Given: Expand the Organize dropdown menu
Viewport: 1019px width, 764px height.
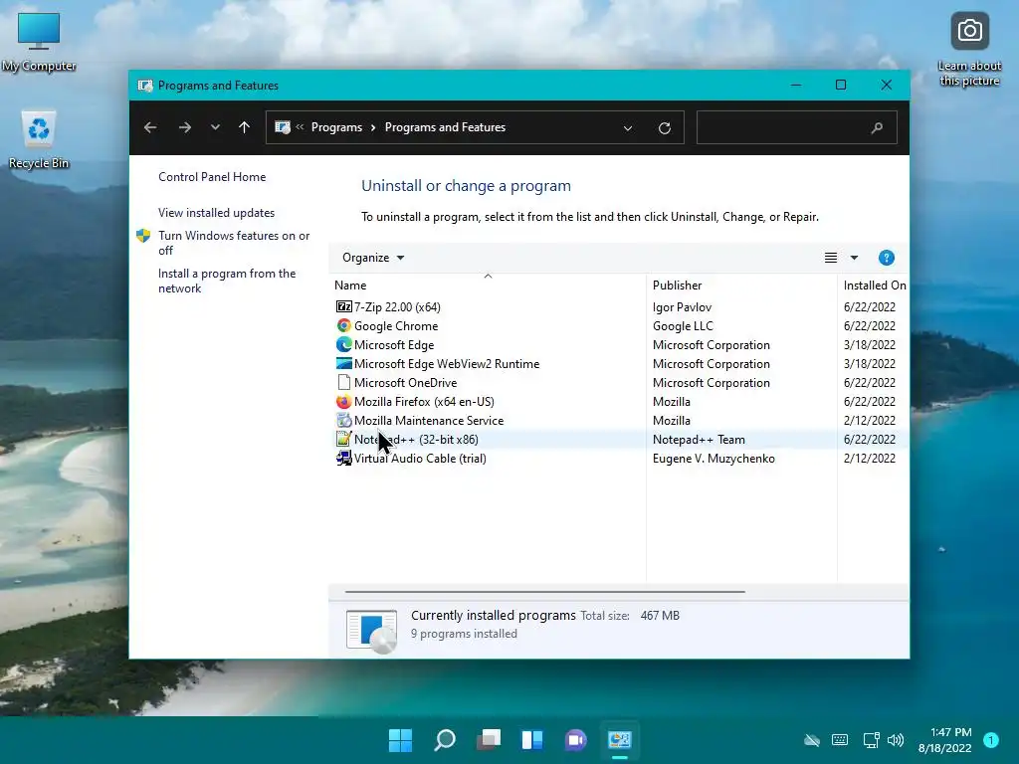Looking at the screenshot, I should [373, 258].
